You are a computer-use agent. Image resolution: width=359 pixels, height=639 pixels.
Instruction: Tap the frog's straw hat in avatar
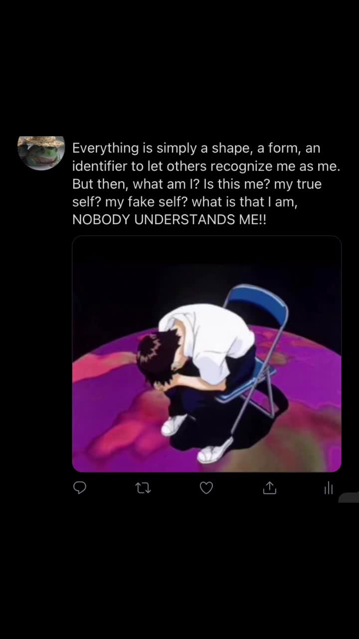[x=41, y=141]
